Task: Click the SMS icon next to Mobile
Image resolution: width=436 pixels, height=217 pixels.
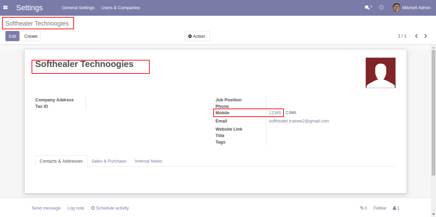Action: tap(291, 113)
